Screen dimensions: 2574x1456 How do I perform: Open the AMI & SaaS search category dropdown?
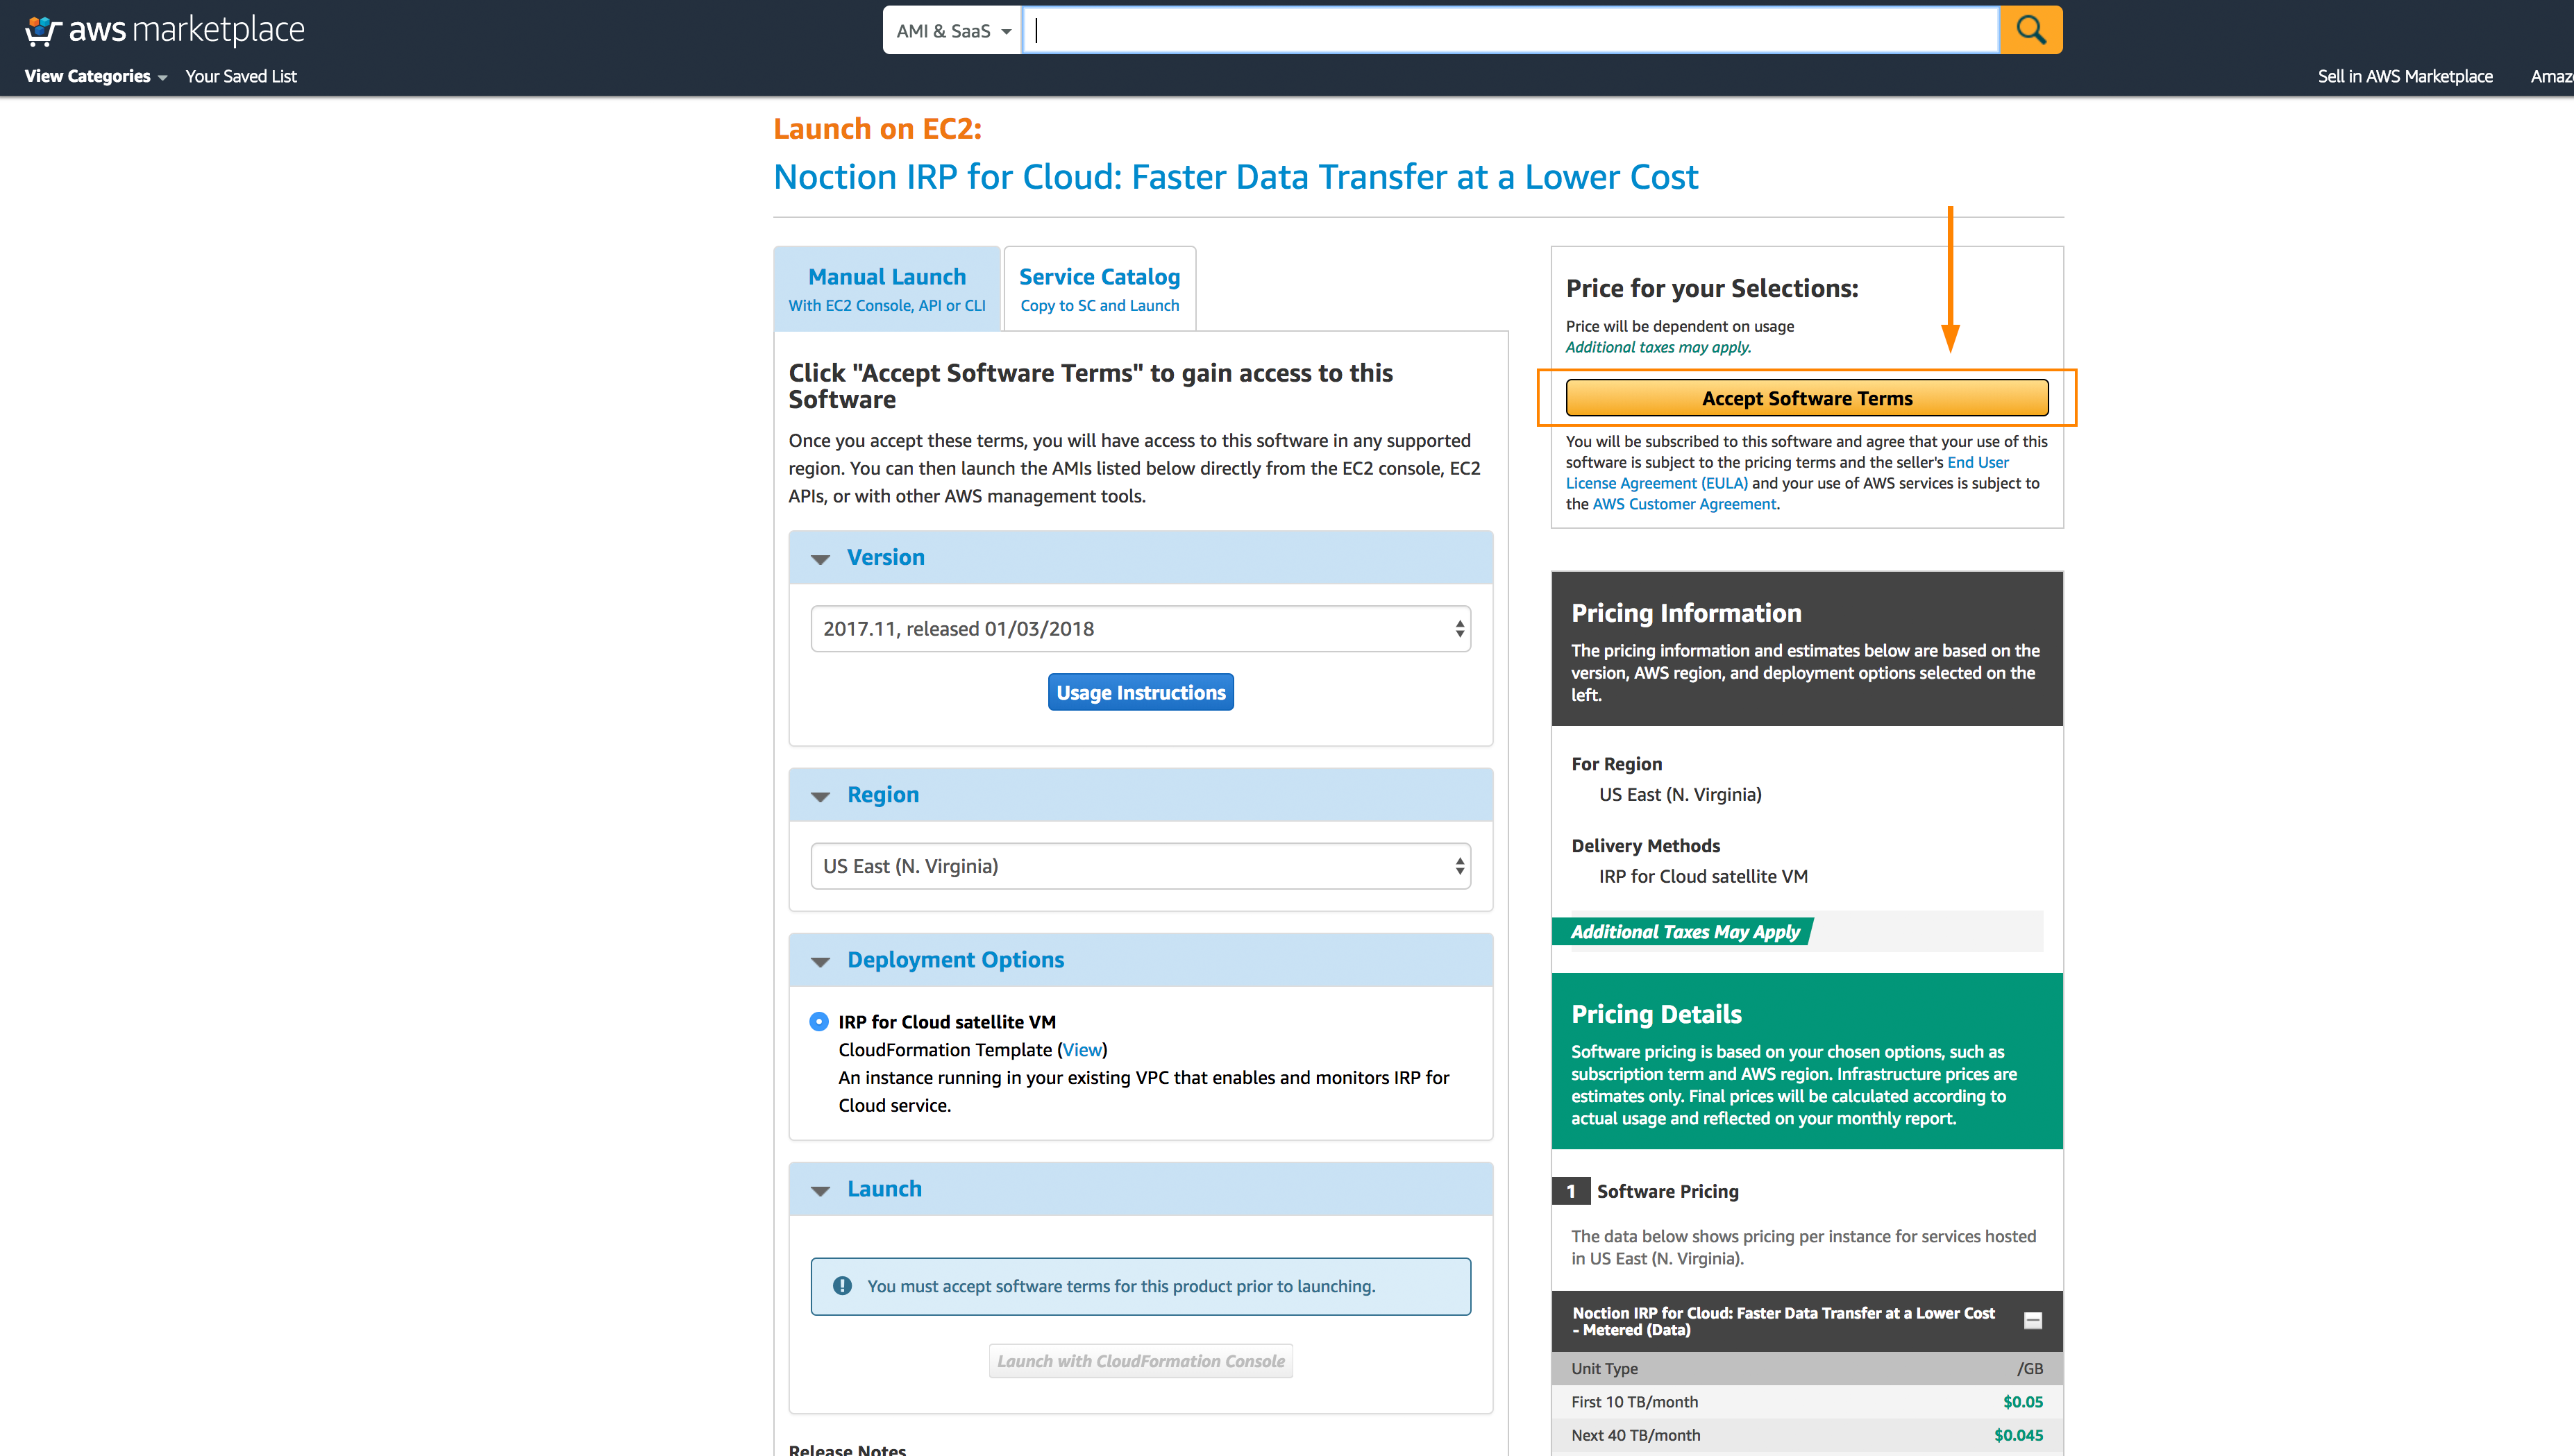(x=952, y=30)
